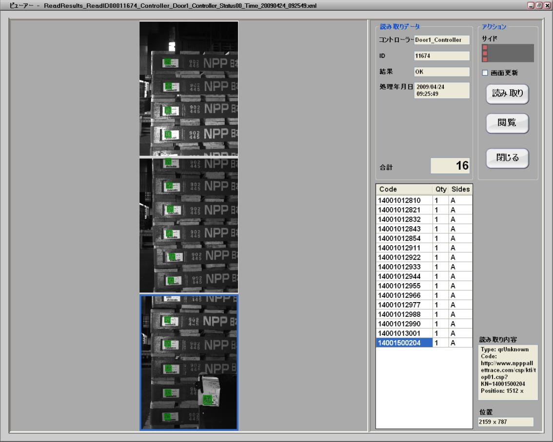Viewport: 553px width, 442px height.
Task: Click the Sides column header
Action: coord(460,189)
